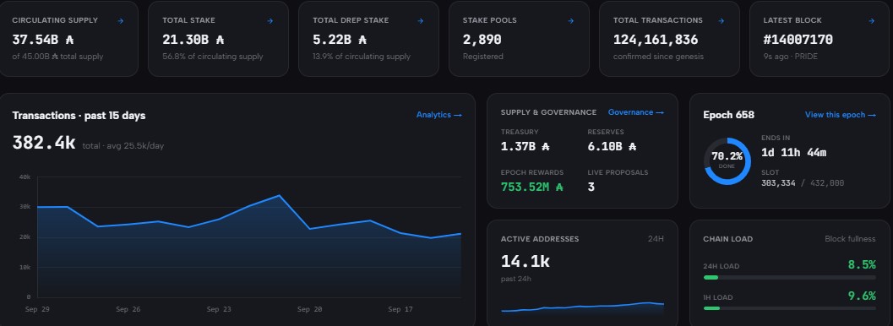This screenshot has height=326, width=893.
Task: Click the 753.52M epoch rewards value
Action: pos(532,187)
